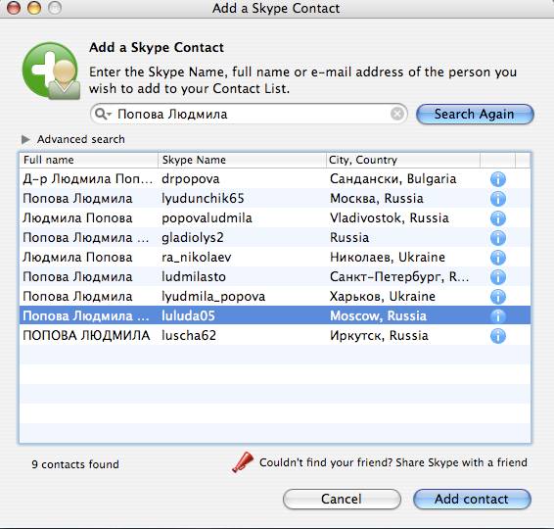The width and height of the screenshot is (554, 529).
Task: Show profile info for lyudunchik65
Action: [x=498, y=199]
